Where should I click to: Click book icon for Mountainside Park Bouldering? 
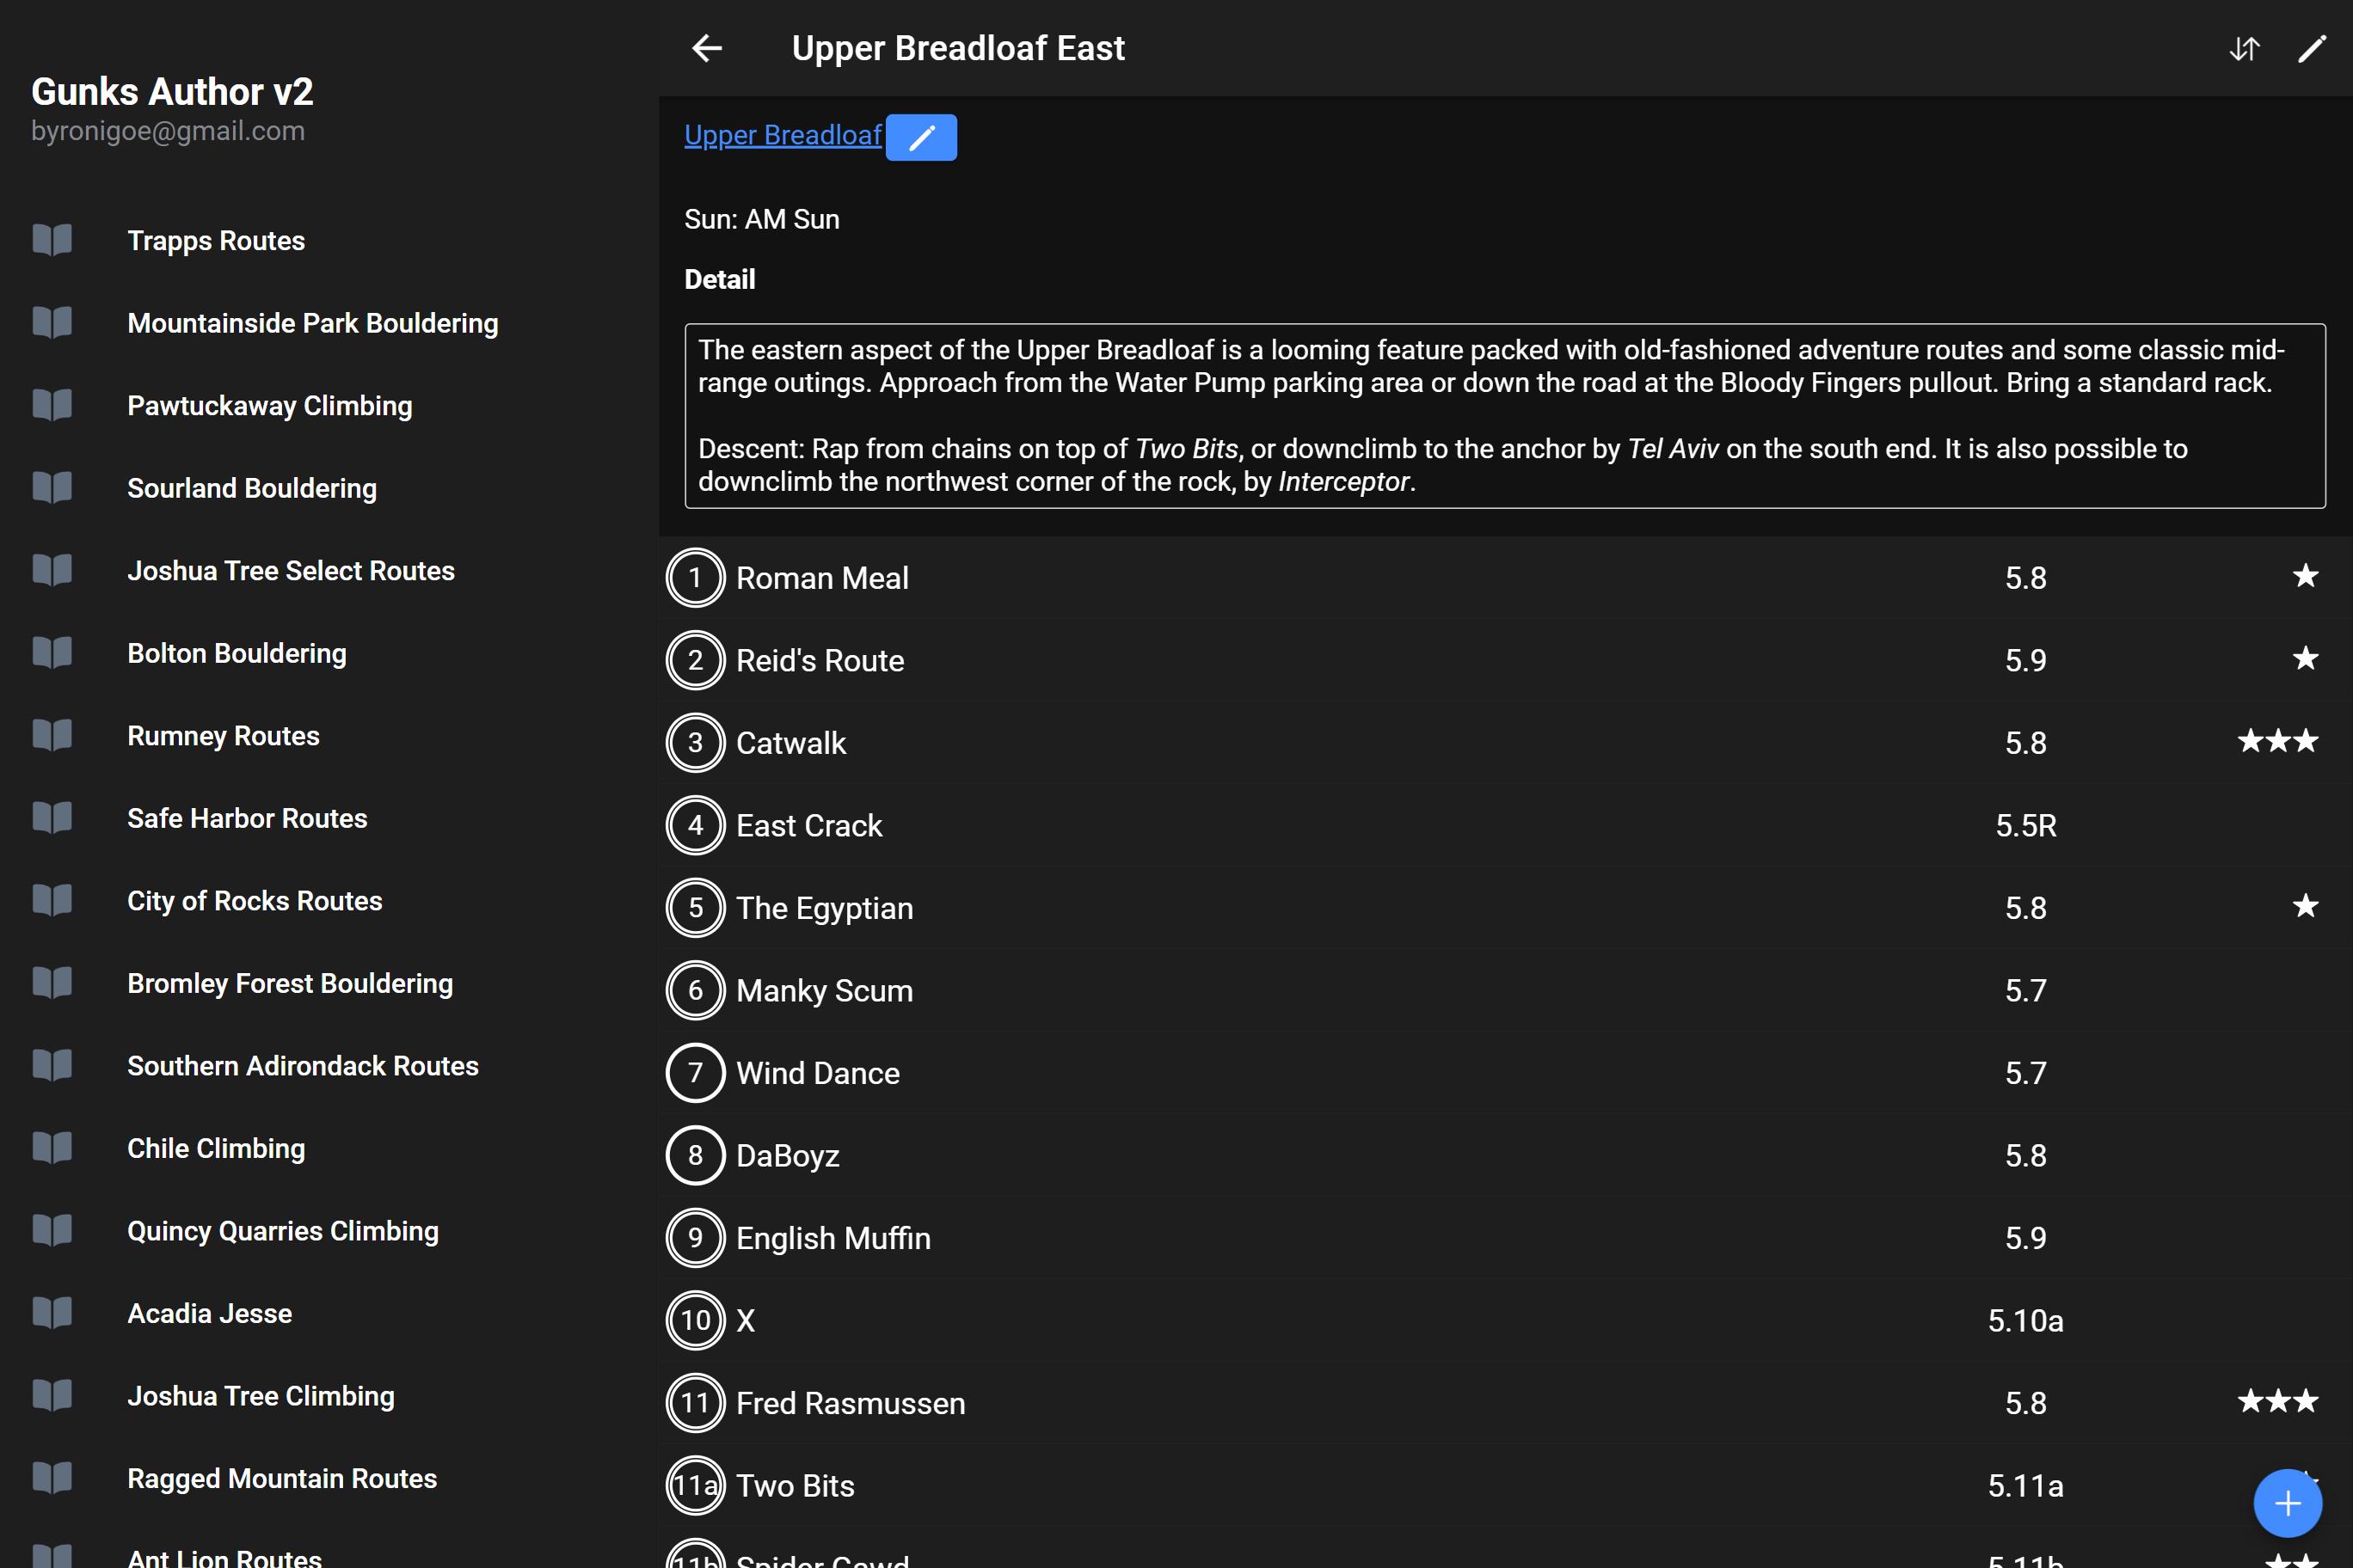pyautogui.click(x=52, y=322)
